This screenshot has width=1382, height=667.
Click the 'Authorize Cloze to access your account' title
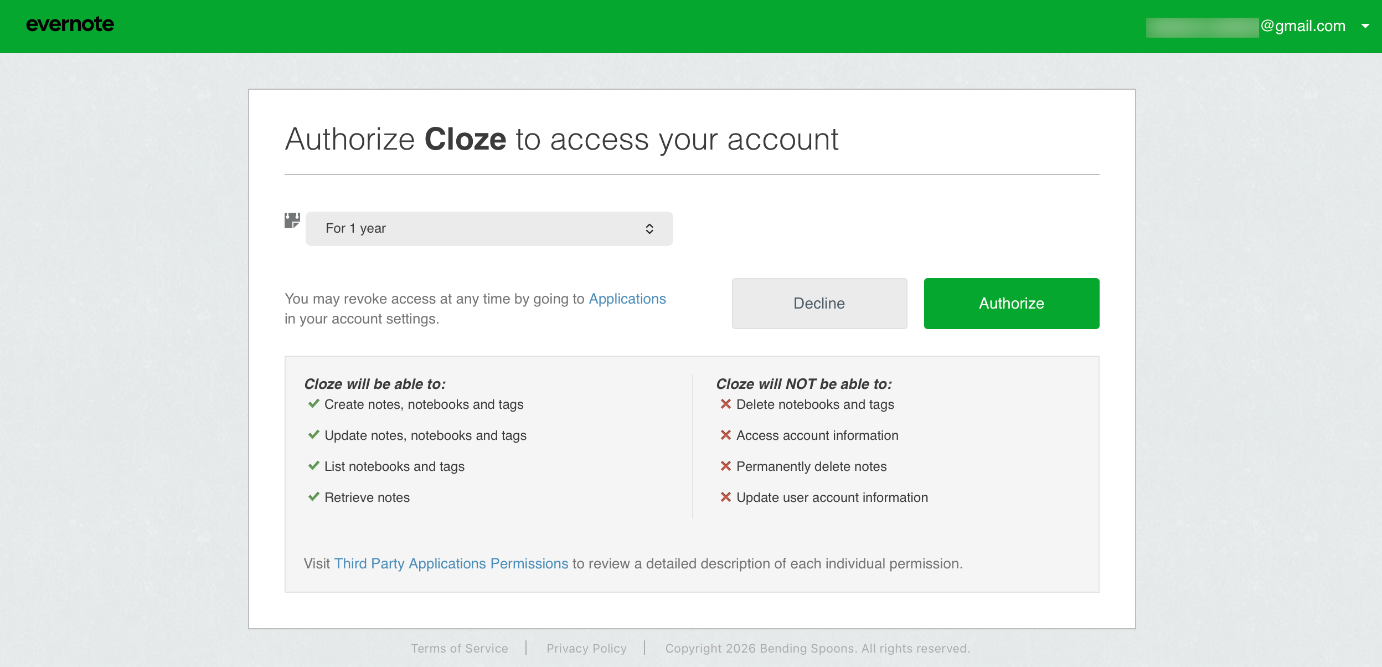click(x=562, y=140)
